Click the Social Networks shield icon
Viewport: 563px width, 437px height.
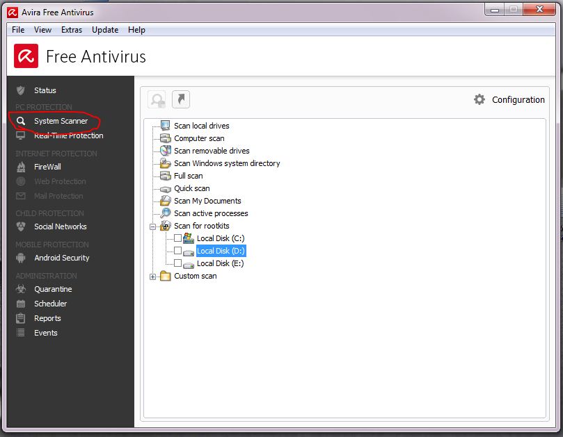(21, 226)
